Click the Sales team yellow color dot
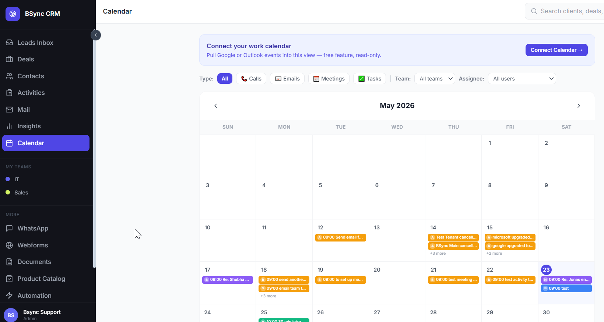 pyautogui.click(x=8, y=193)
